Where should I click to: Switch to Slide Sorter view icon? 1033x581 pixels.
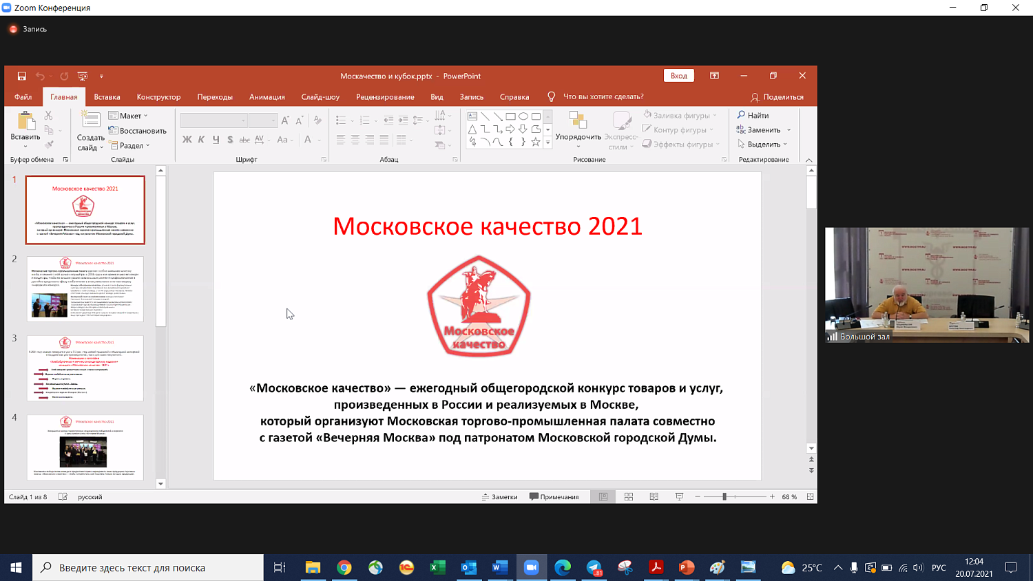(629, 497)
